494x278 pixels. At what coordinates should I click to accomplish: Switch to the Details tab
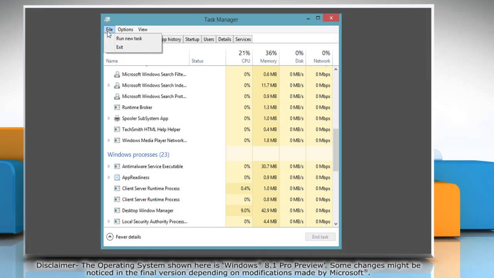pyautogui.click(x=225, y=39)
